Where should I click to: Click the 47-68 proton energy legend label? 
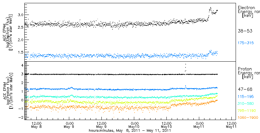click(245, 90)
